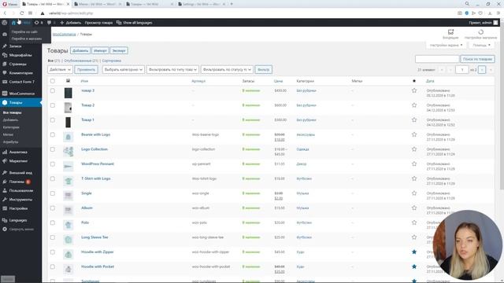Open Инструменты in the sidebar
Viewport: 504px width, 283px height.
click(20, 200)
